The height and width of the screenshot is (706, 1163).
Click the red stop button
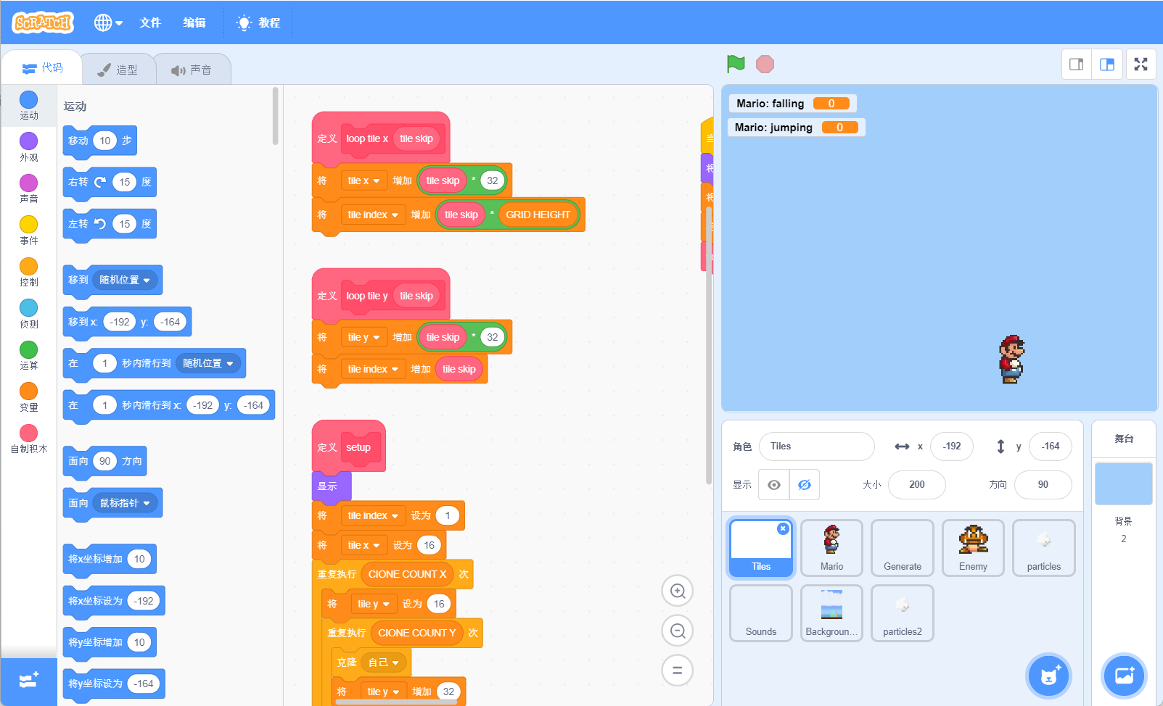[765, 64]
